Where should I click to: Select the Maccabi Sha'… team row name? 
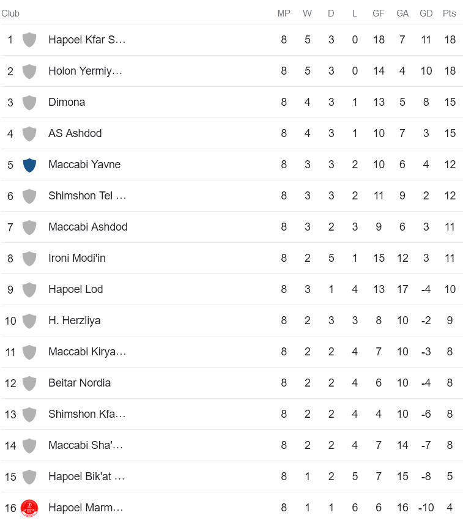coord(86,445)
